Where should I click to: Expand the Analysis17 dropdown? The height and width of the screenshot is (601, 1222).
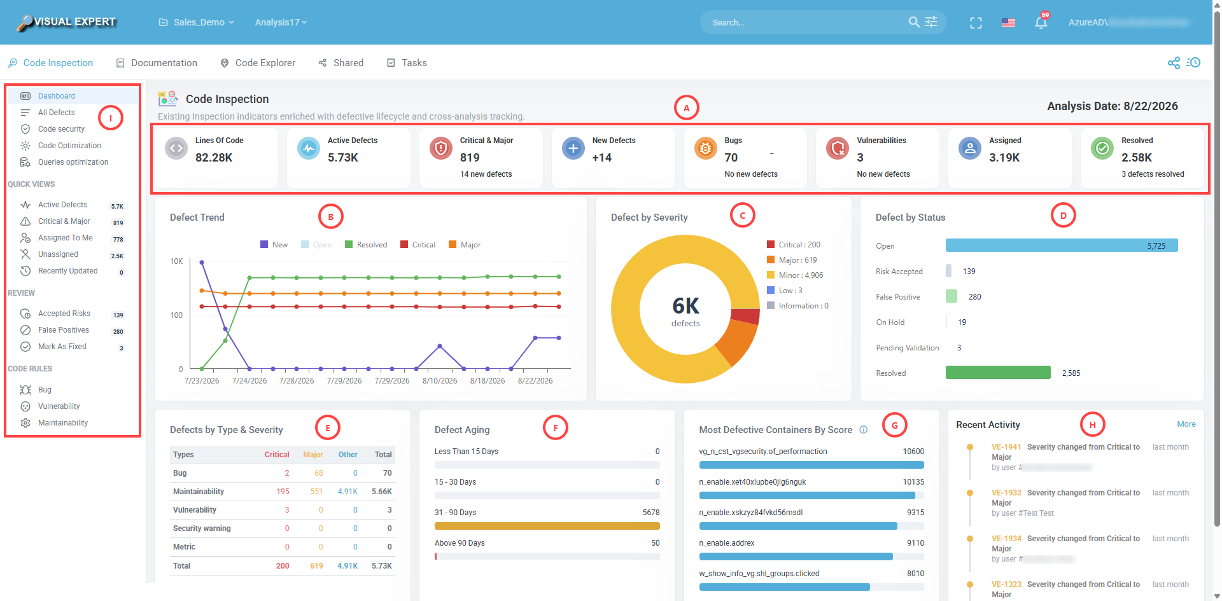tap(281, 22)
